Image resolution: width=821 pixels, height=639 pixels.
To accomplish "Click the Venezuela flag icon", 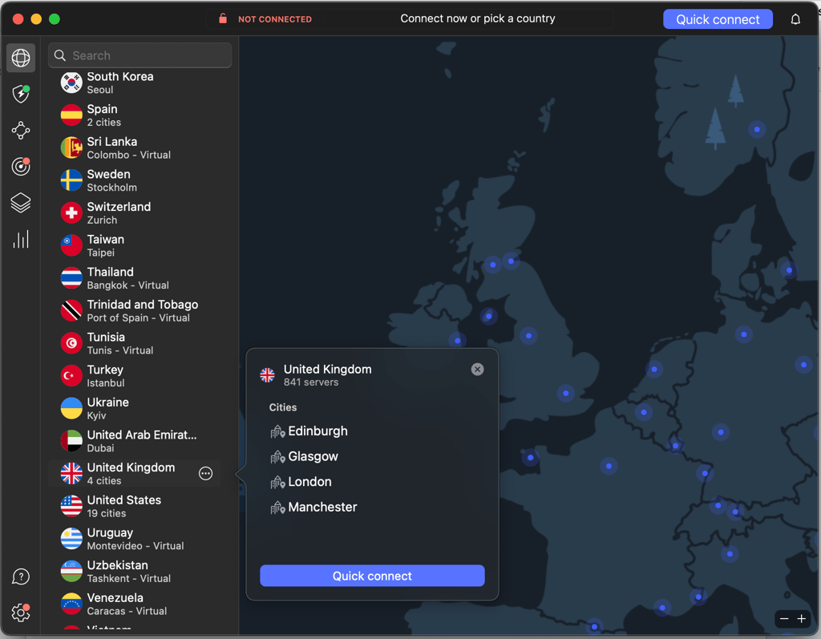I will [71, 604].
